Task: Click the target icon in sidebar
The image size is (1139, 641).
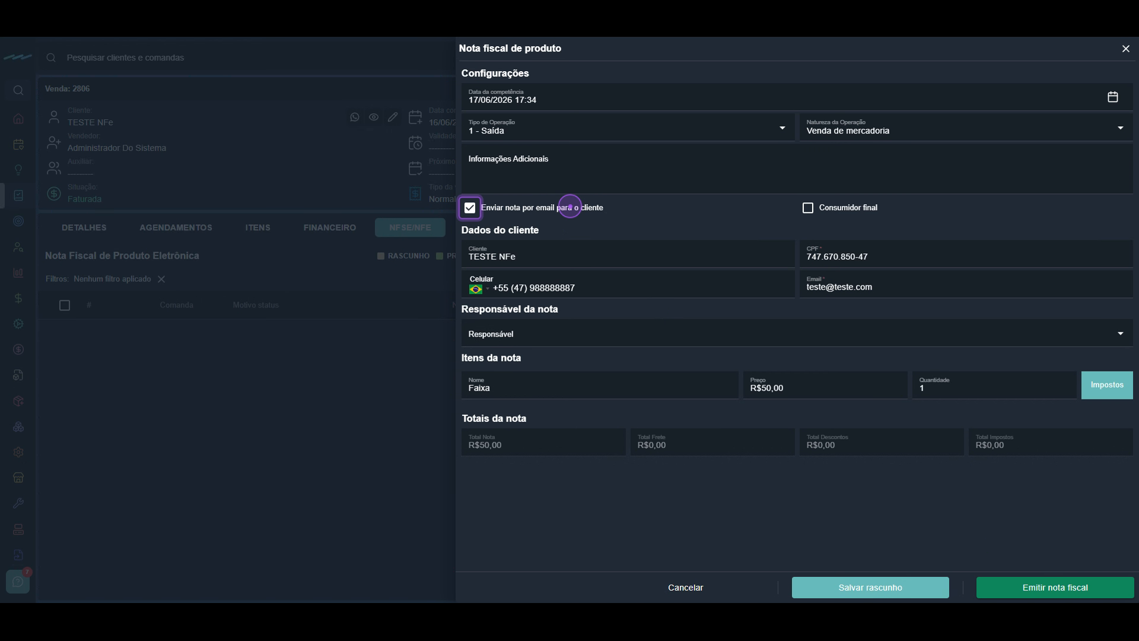Action: coord(18,221)
